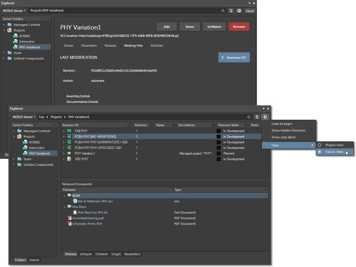Click the PDF icon beside Schematic Prints.PDF
The height and width of the screenshot is (267, 356).
point(70,224)
